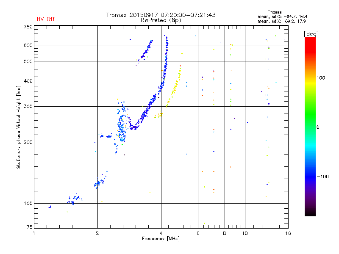
Task: Click the colorbar tick label '0'
Action: pos(318,127)
